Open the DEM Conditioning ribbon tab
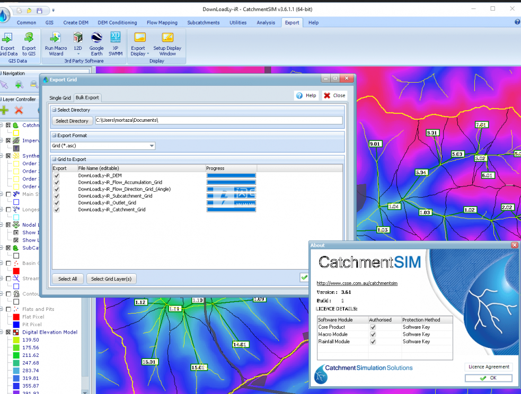The image size is (521, 394). click(117, 23)
